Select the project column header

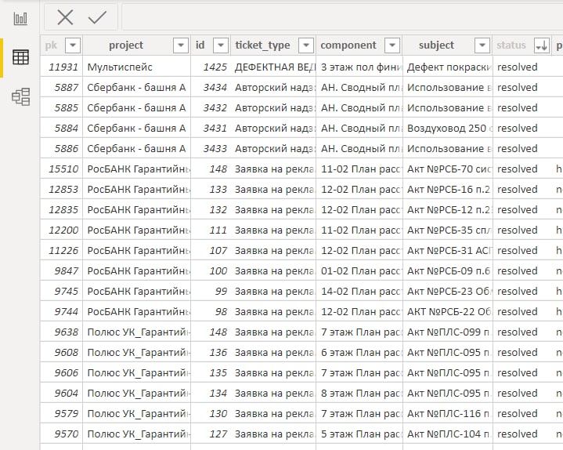pyautogui.click(x=126, y=45)
